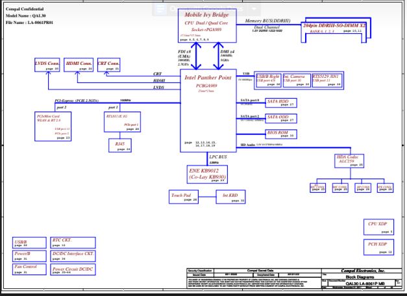
Task: Click the 'Fan Control' block
Action: (29, 269)
